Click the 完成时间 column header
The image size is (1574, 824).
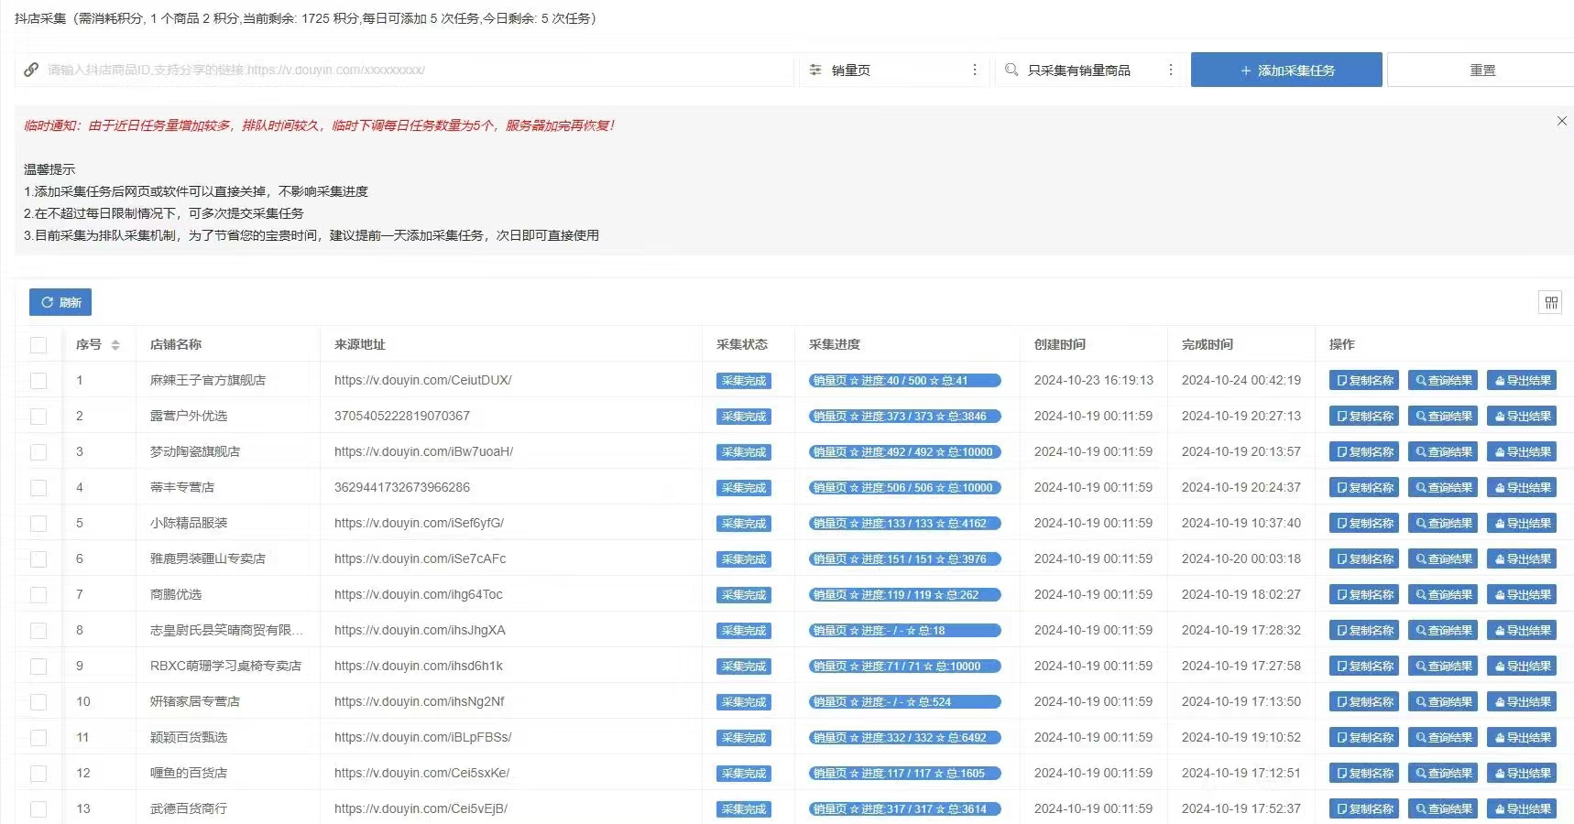coord(1208,344)
